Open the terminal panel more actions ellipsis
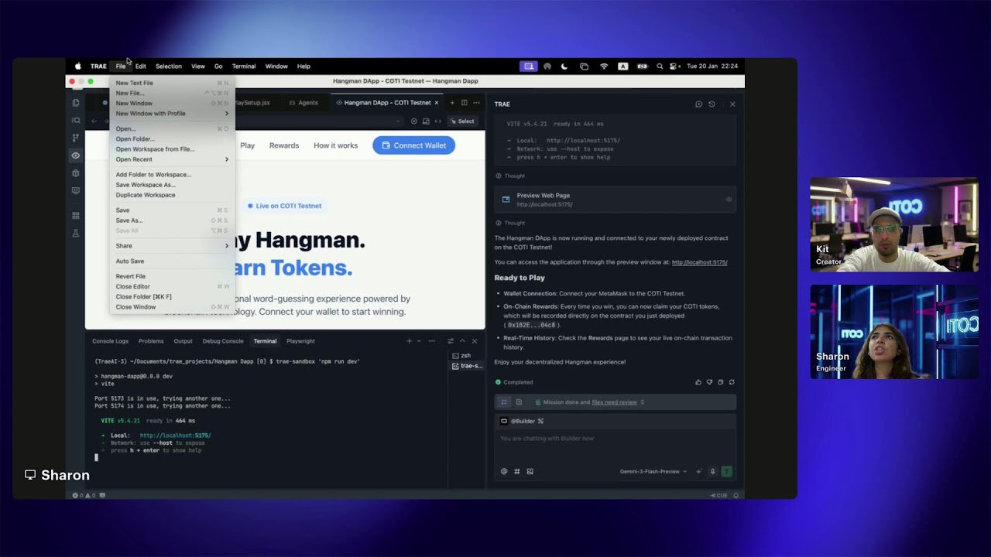Image resolution: width=991 pixels, height=557 pixels. pos(431,341)
